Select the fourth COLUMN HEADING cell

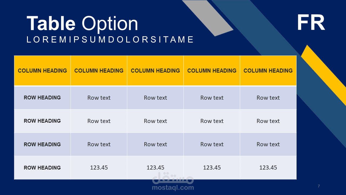[x=212, y=71]
